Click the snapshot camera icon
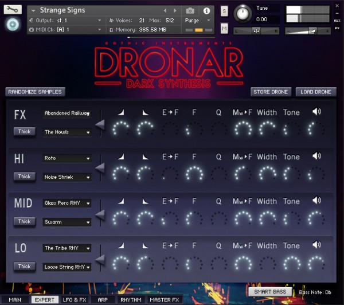Image resolution: width=344 pixels, height=305 pixels. click(190, 10)
